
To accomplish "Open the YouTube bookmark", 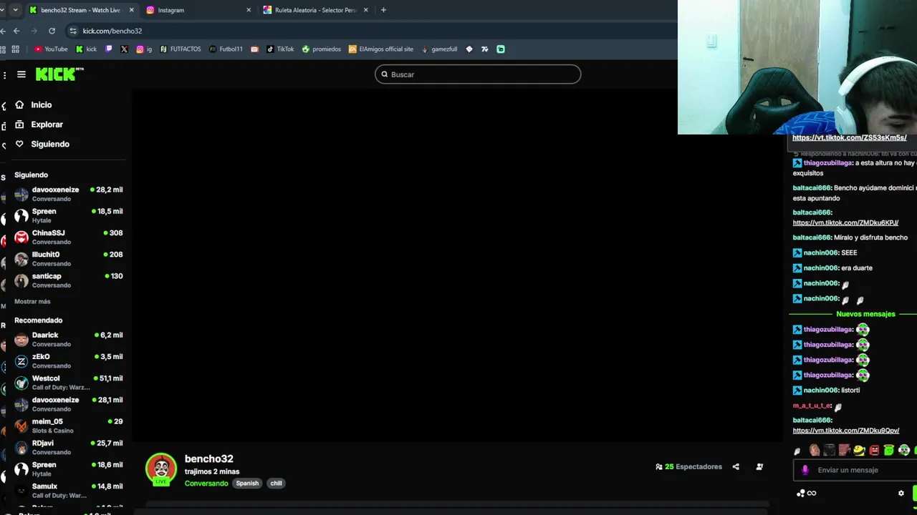I will tap(51, 49).
